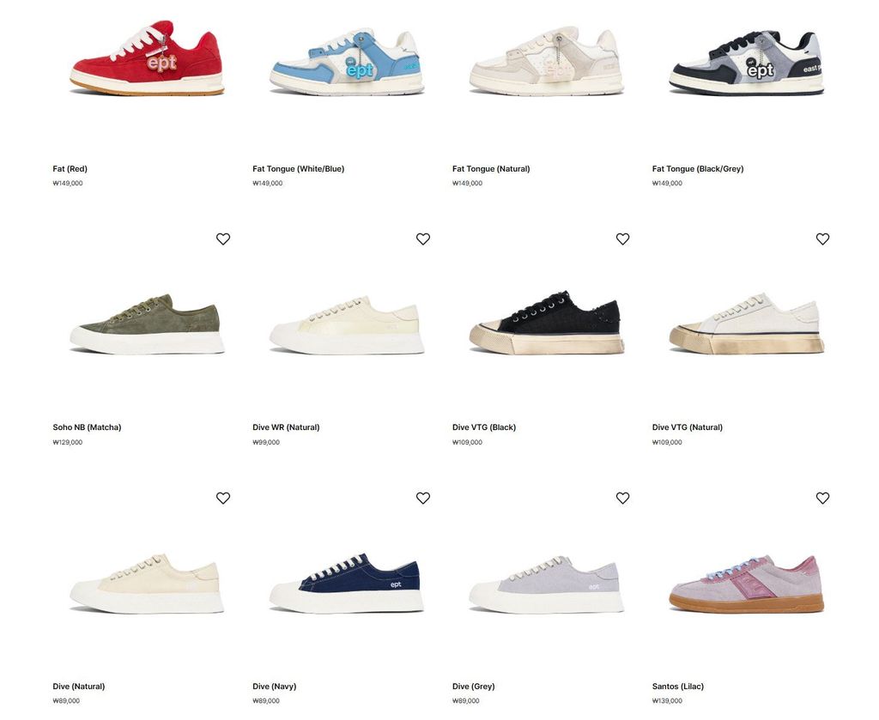
Task: Select Fat Tongue (Natural) product name
Action: coord(491,169)
